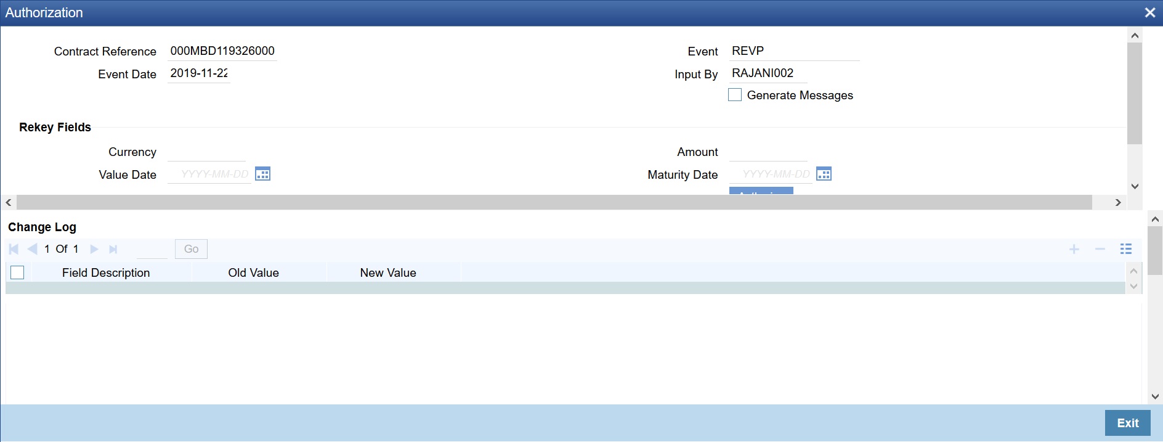
Task: Click the Maturity Date input field
Action: click(771, 174)
